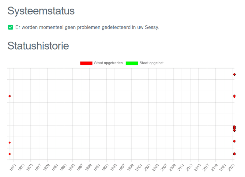Click the red 'Staat opgetreden' legend swatch
This screenshot has width=245, height=177.
86,63
